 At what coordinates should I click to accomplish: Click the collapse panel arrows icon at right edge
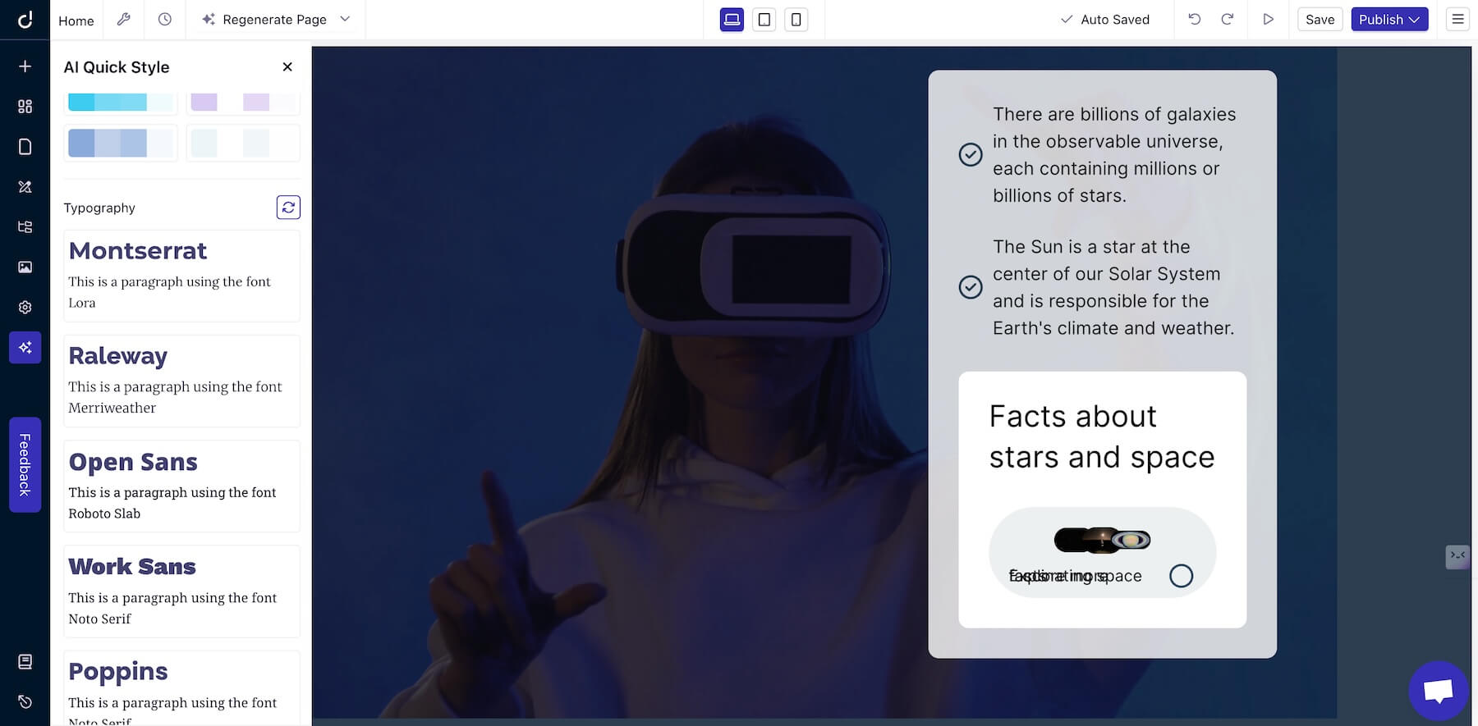(1457, 556)
